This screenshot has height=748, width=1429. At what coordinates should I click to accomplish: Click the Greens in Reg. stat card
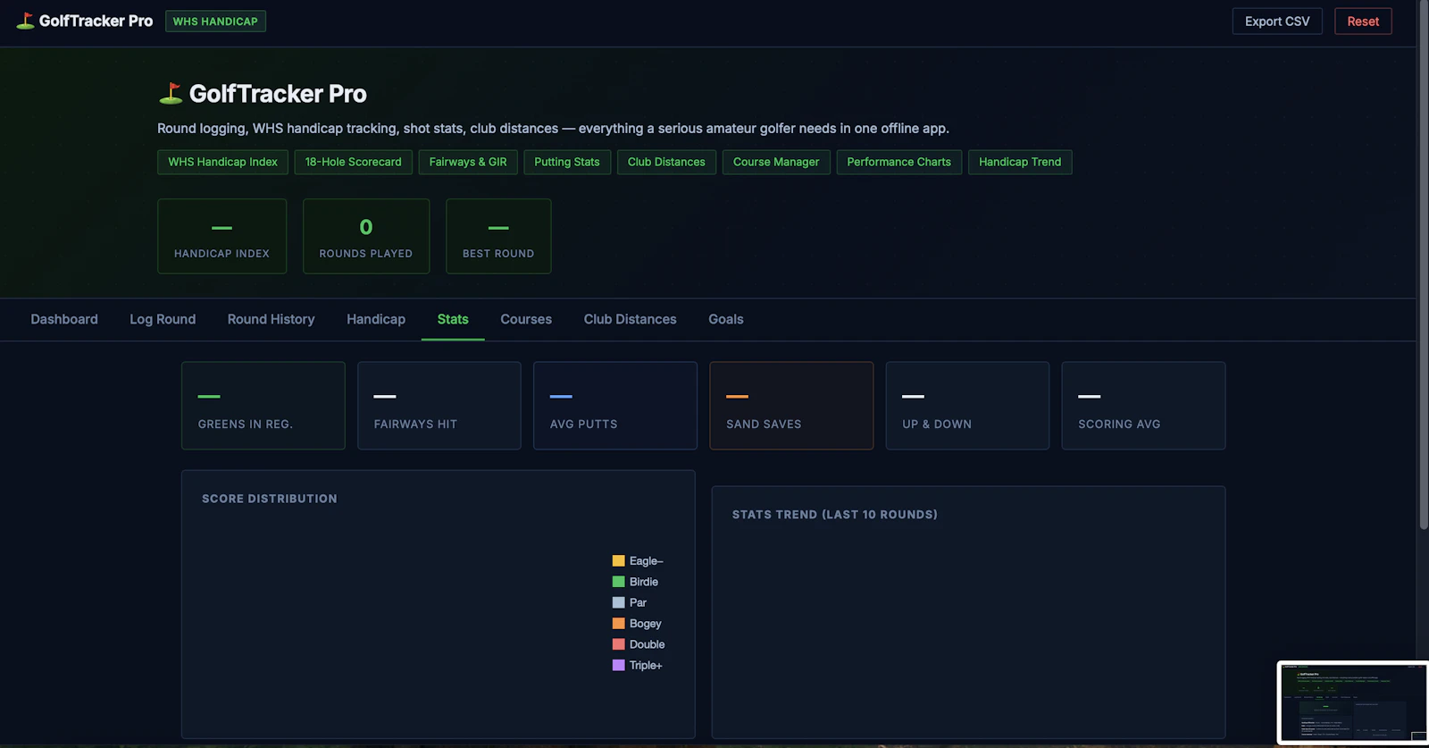click(263, 406)
